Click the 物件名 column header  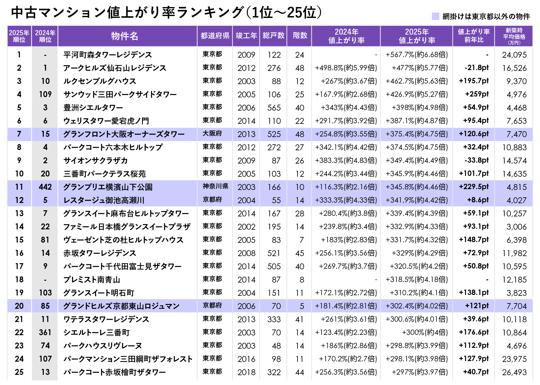pyautogui.click(x=125, y=36)
